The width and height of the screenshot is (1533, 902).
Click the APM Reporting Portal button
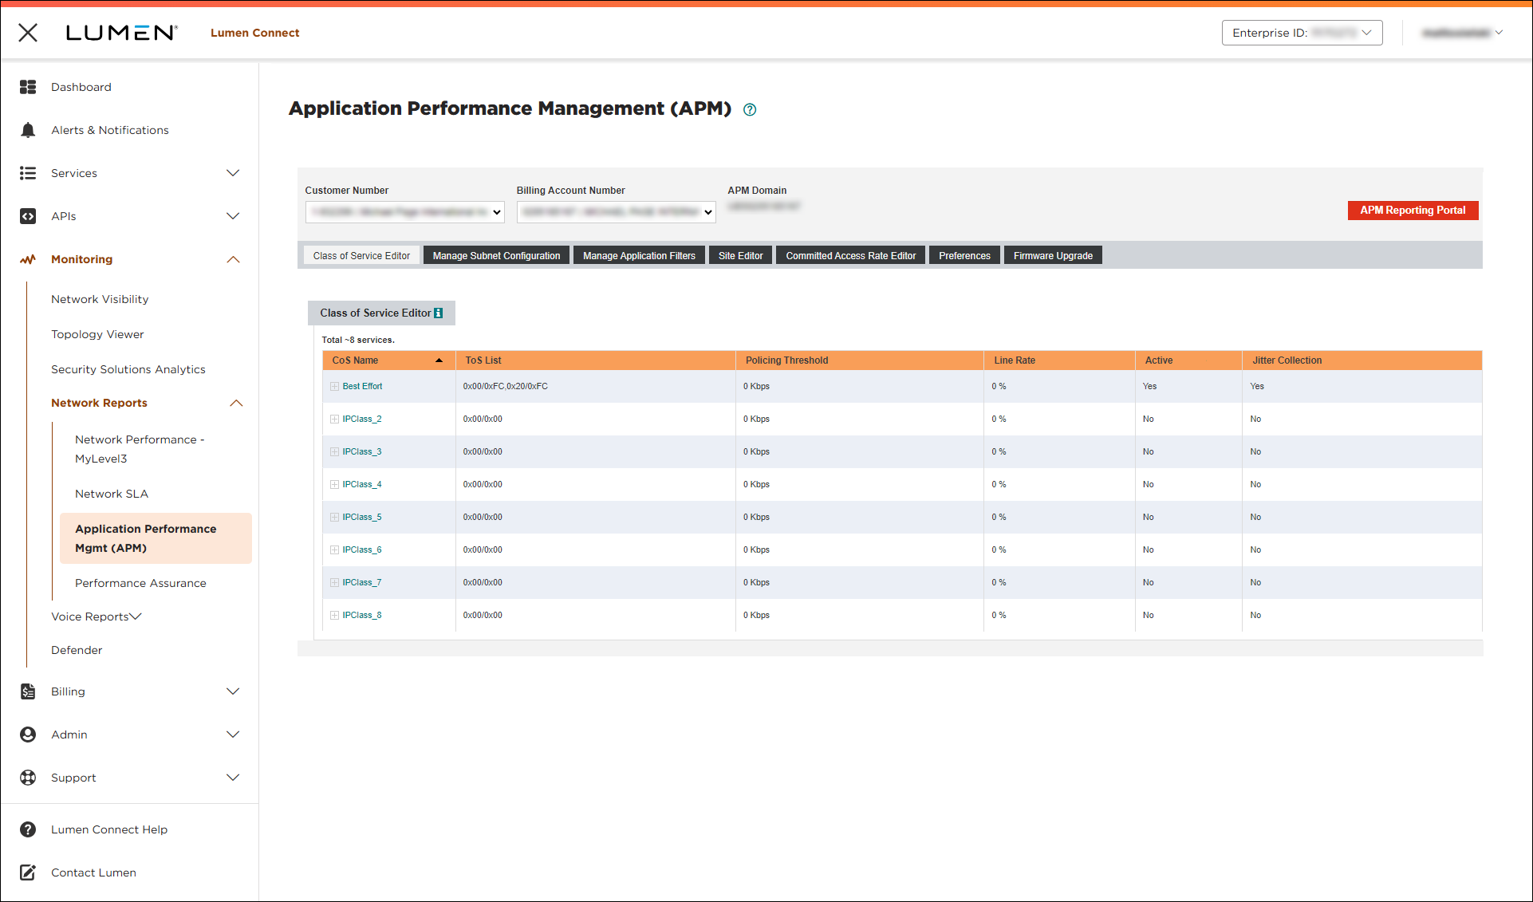[x=1413, y=210]
